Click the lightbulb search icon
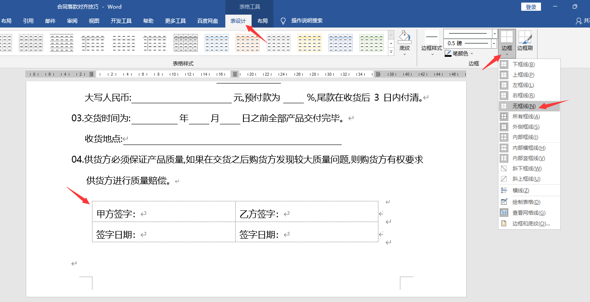Viewport: 590px width, 302px height. [x=283, y=21]
